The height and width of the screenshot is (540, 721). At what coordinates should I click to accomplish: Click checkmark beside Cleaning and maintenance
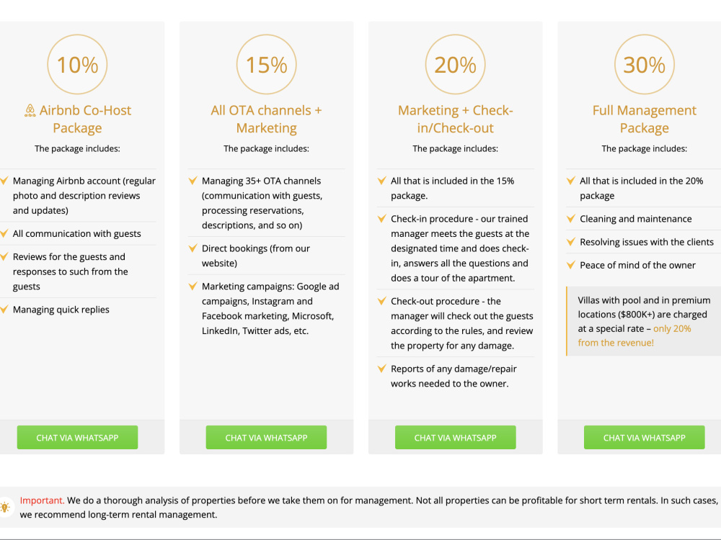[571, 219]
